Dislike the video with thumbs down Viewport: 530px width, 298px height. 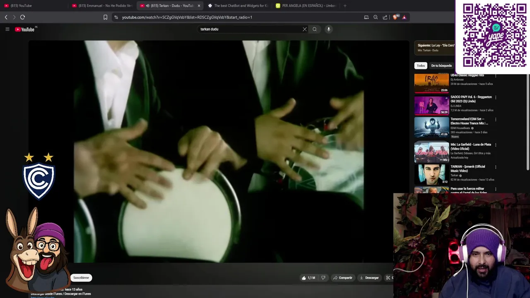click(x=323, y=278)
